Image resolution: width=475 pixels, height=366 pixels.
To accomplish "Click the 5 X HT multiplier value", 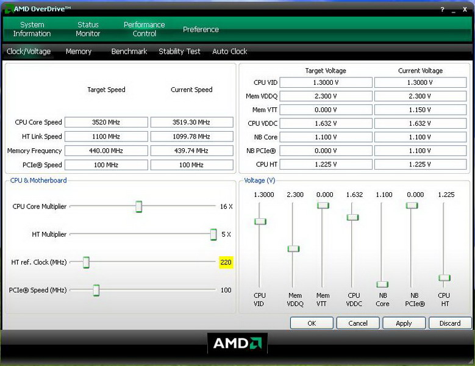I will 226,234.
